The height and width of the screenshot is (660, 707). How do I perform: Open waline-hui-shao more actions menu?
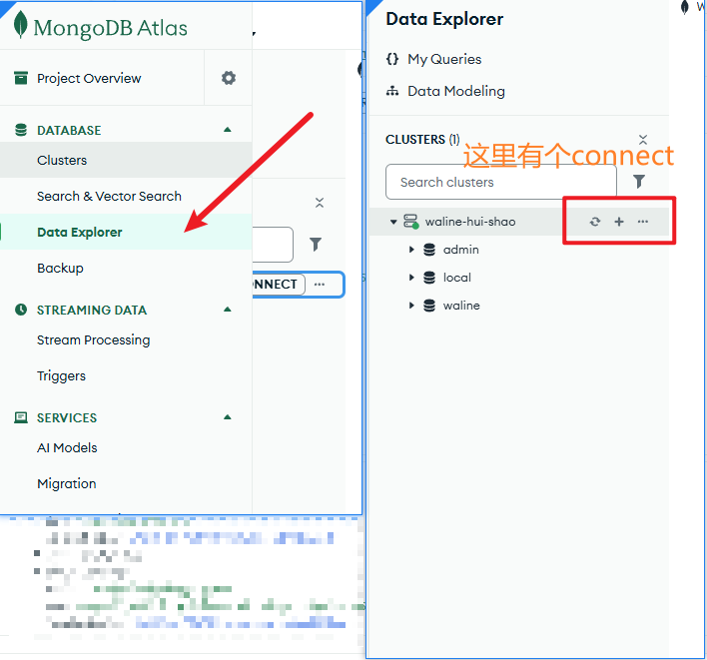pyautogui.click(x=643, y=222)
